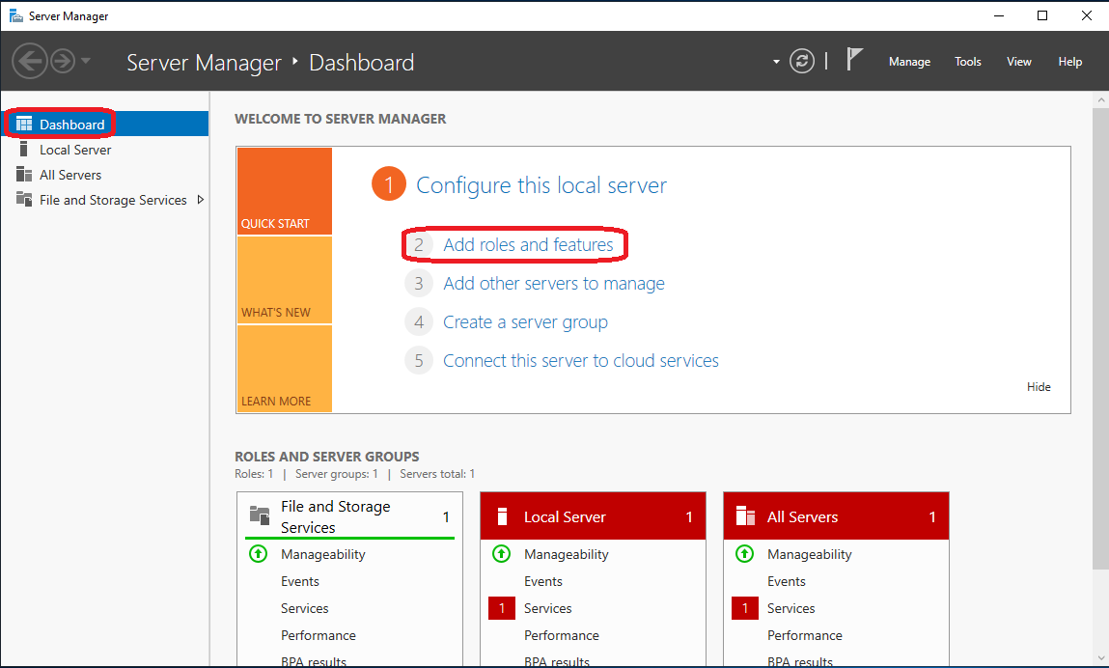Image resolution: width=1109 pixels, height=668 pixels.
Task: Open the Local Server page via its sidebar icon
Action: [24, 150]
